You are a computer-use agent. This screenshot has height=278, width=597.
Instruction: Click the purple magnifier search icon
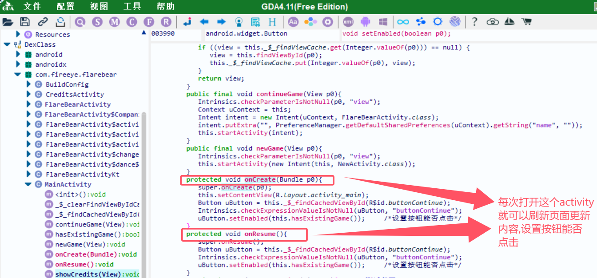pyautogui.click(x=80, y=21)
